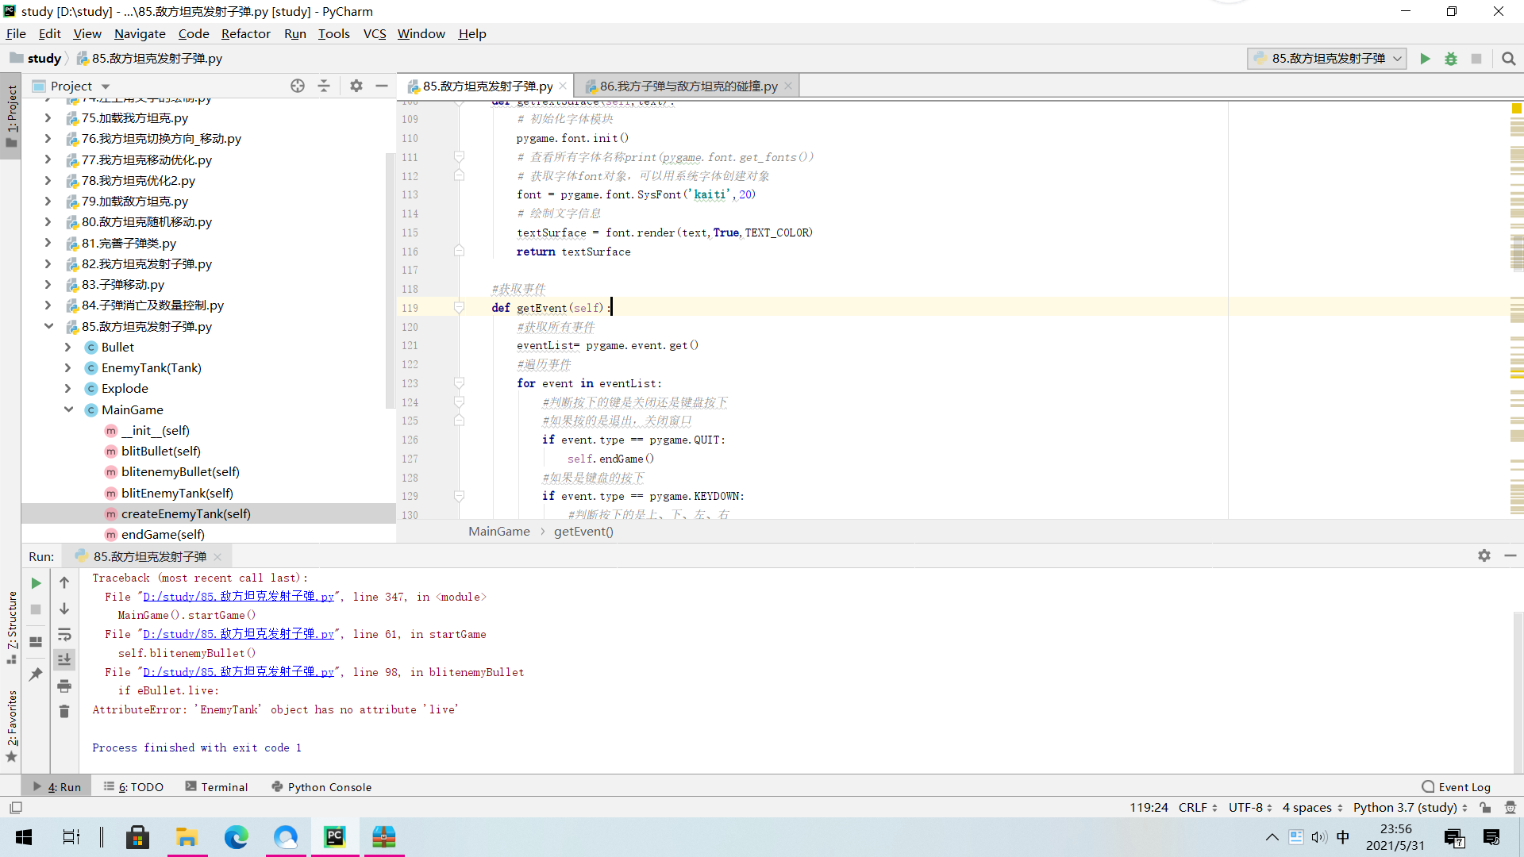Open UTF-8 encoding selector
The image size is (1524, 857).
click(1250, 808)
